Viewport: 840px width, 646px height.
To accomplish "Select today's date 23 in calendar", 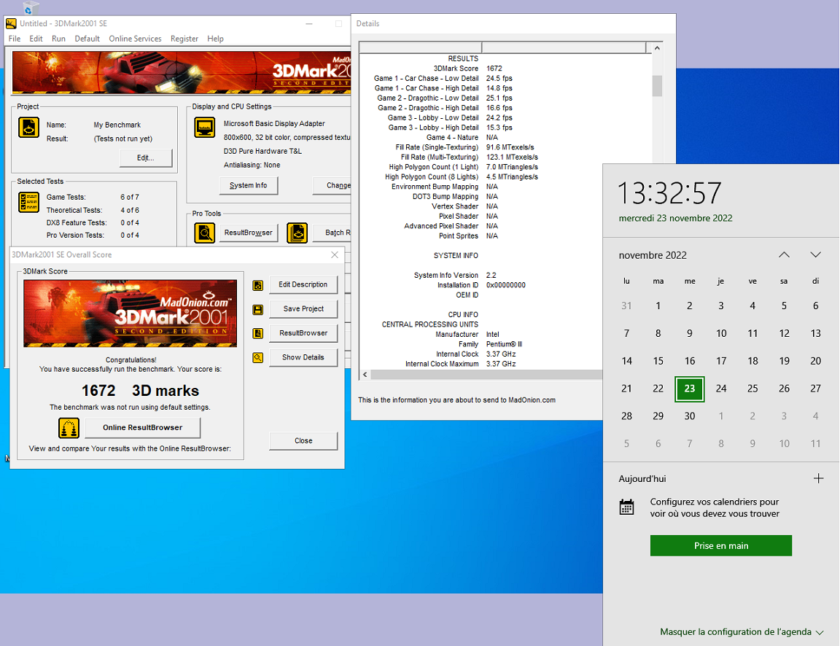I will (x=690, y=389).
